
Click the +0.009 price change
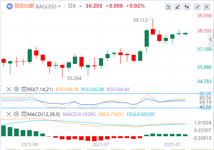(x=114, y=6)
